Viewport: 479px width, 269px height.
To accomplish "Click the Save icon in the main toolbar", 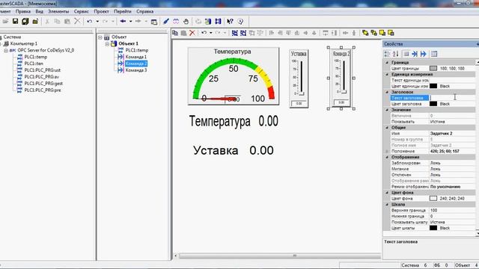I will [15, 22].
